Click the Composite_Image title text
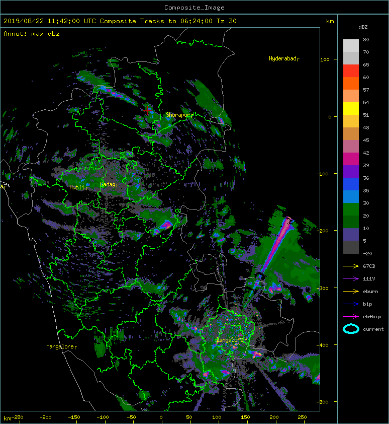 click(194, 8)
